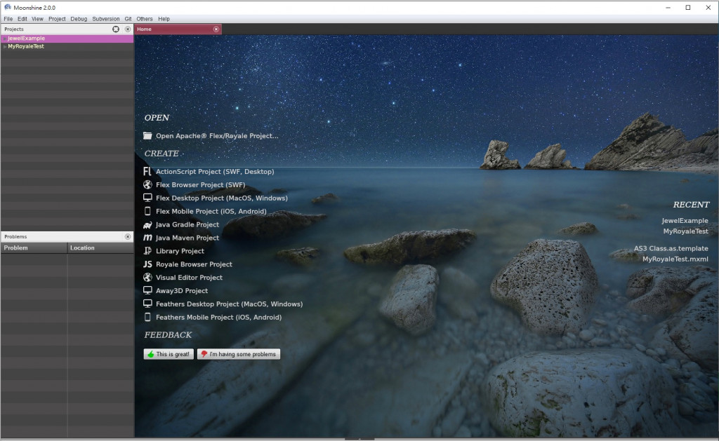Create a Flex Browser Project (SWF)
The height and width of the screenshot is (441, 719).
click(x=200, y=184)
